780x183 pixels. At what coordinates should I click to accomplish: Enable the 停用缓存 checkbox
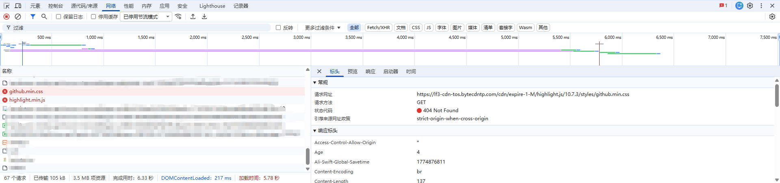tap(93, 17)
